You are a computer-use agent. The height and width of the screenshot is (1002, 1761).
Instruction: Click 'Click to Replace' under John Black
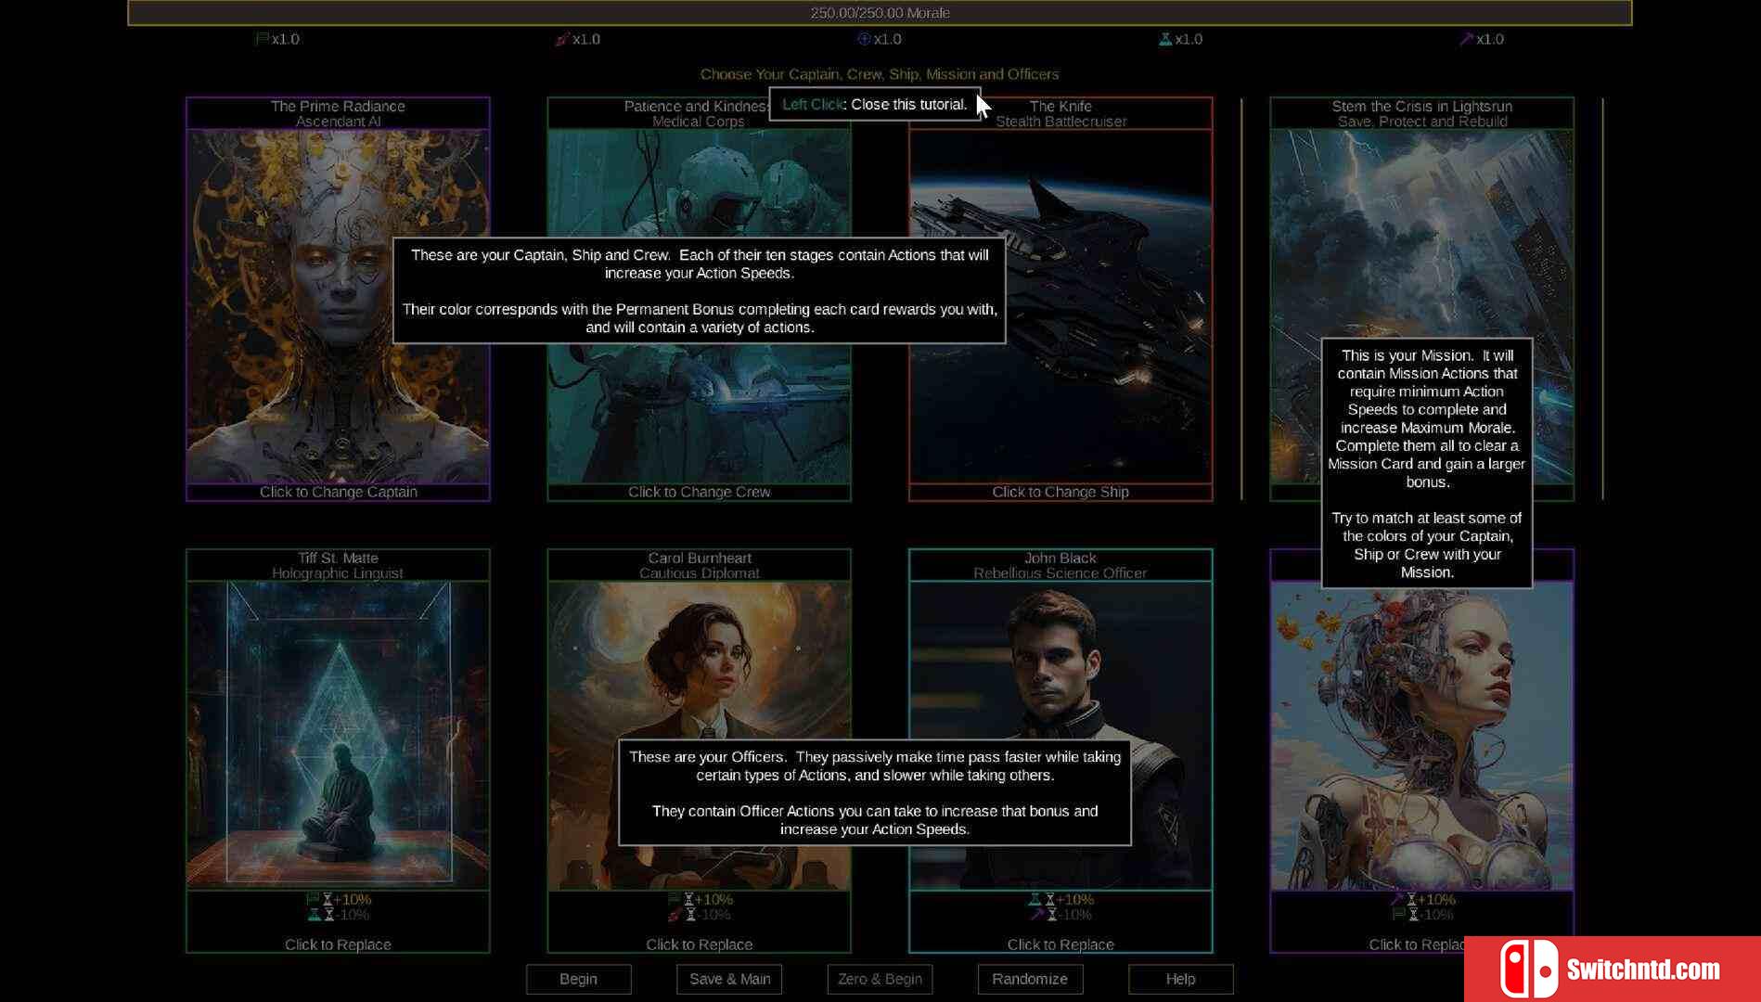[1060, 944]
